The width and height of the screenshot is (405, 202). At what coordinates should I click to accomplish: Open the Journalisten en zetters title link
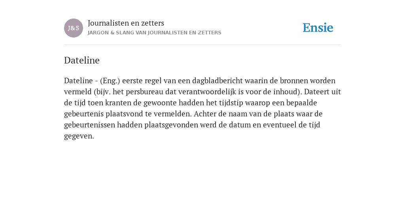coord(126,23)
